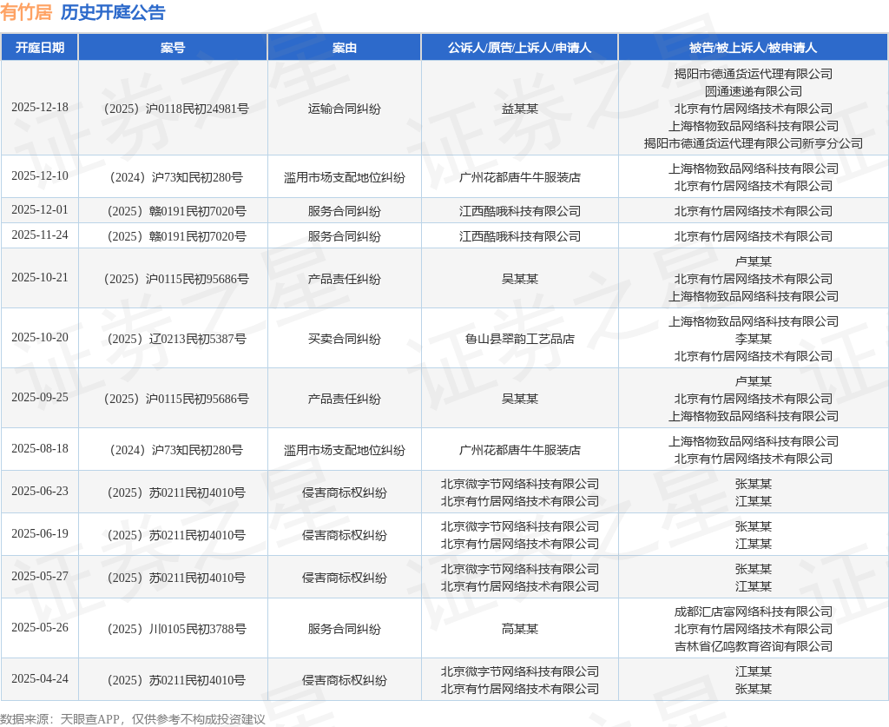Screen dimensions: 889x727
Task: Click 侵害商标权纠纷 in the 2025-06-19 row
Action: click(344, 535)
